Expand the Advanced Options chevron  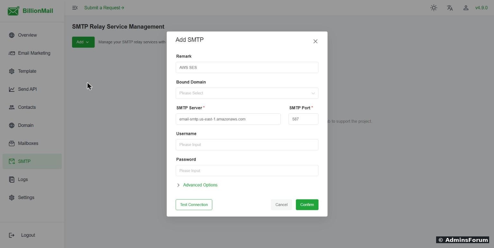[x=178, y=185]
